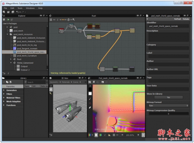Open the Geometry dropdown in 3D View
Viewport: 194px width, 143px height.
pyautogui.click(x=55, y=82)
